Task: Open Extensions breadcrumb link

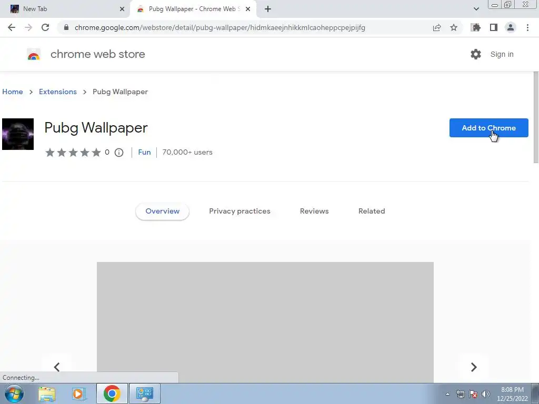Action: point(58,92)
